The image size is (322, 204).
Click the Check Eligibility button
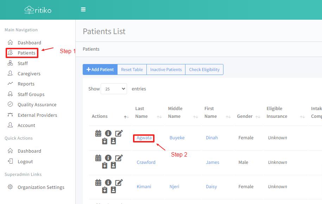point(204,70)
